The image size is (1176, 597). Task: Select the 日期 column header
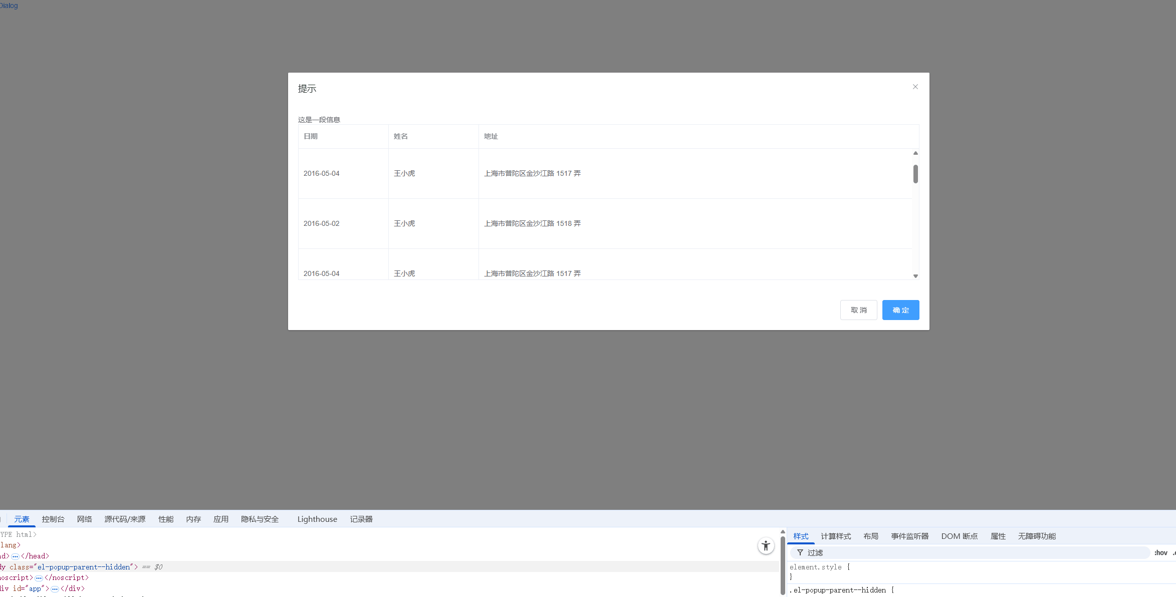pyautogui.click(x=343, y=136)
